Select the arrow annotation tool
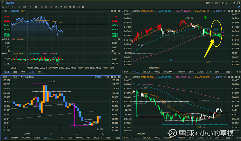The height and width of the screenshot is (141, 241). coord(36,7)
